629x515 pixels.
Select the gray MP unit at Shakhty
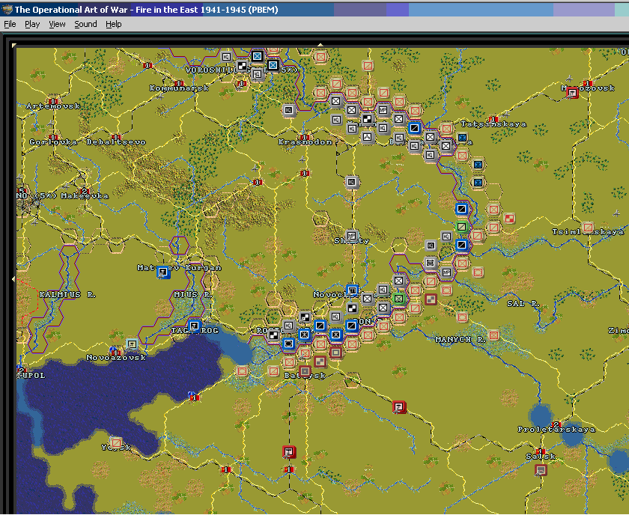tap(352, 236)
